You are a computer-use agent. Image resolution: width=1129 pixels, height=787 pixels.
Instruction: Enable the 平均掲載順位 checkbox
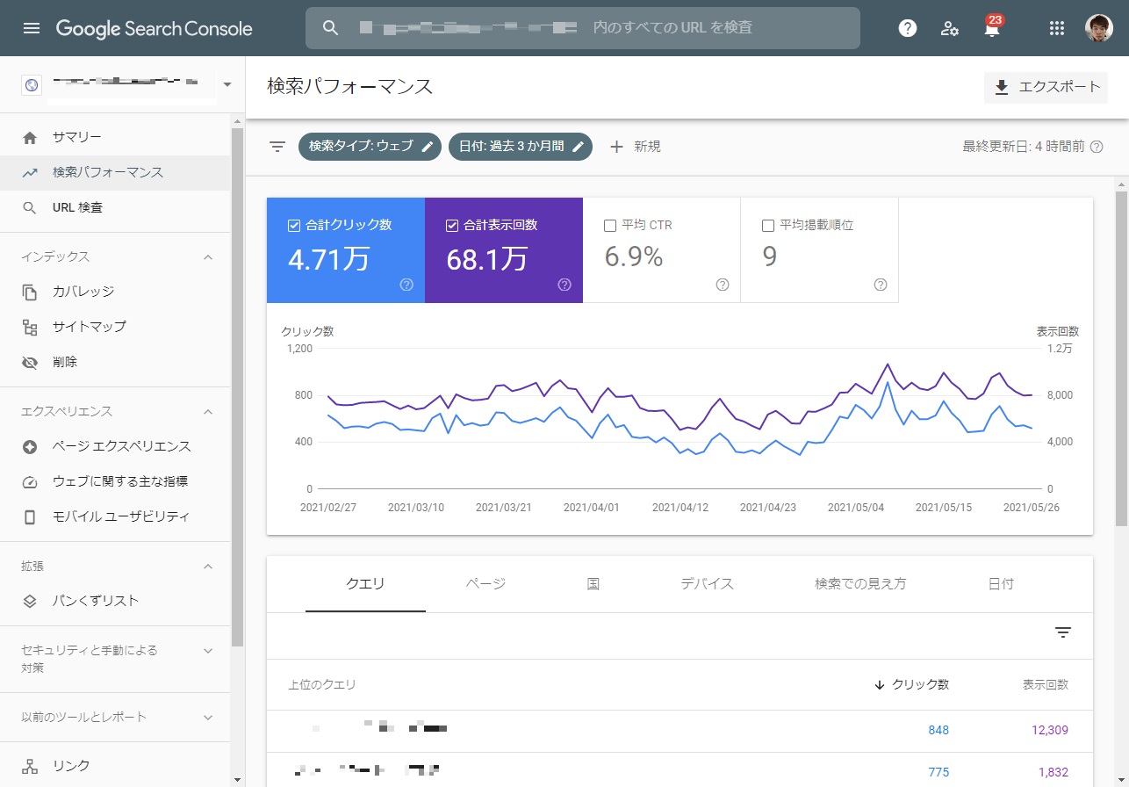(768, 225)
